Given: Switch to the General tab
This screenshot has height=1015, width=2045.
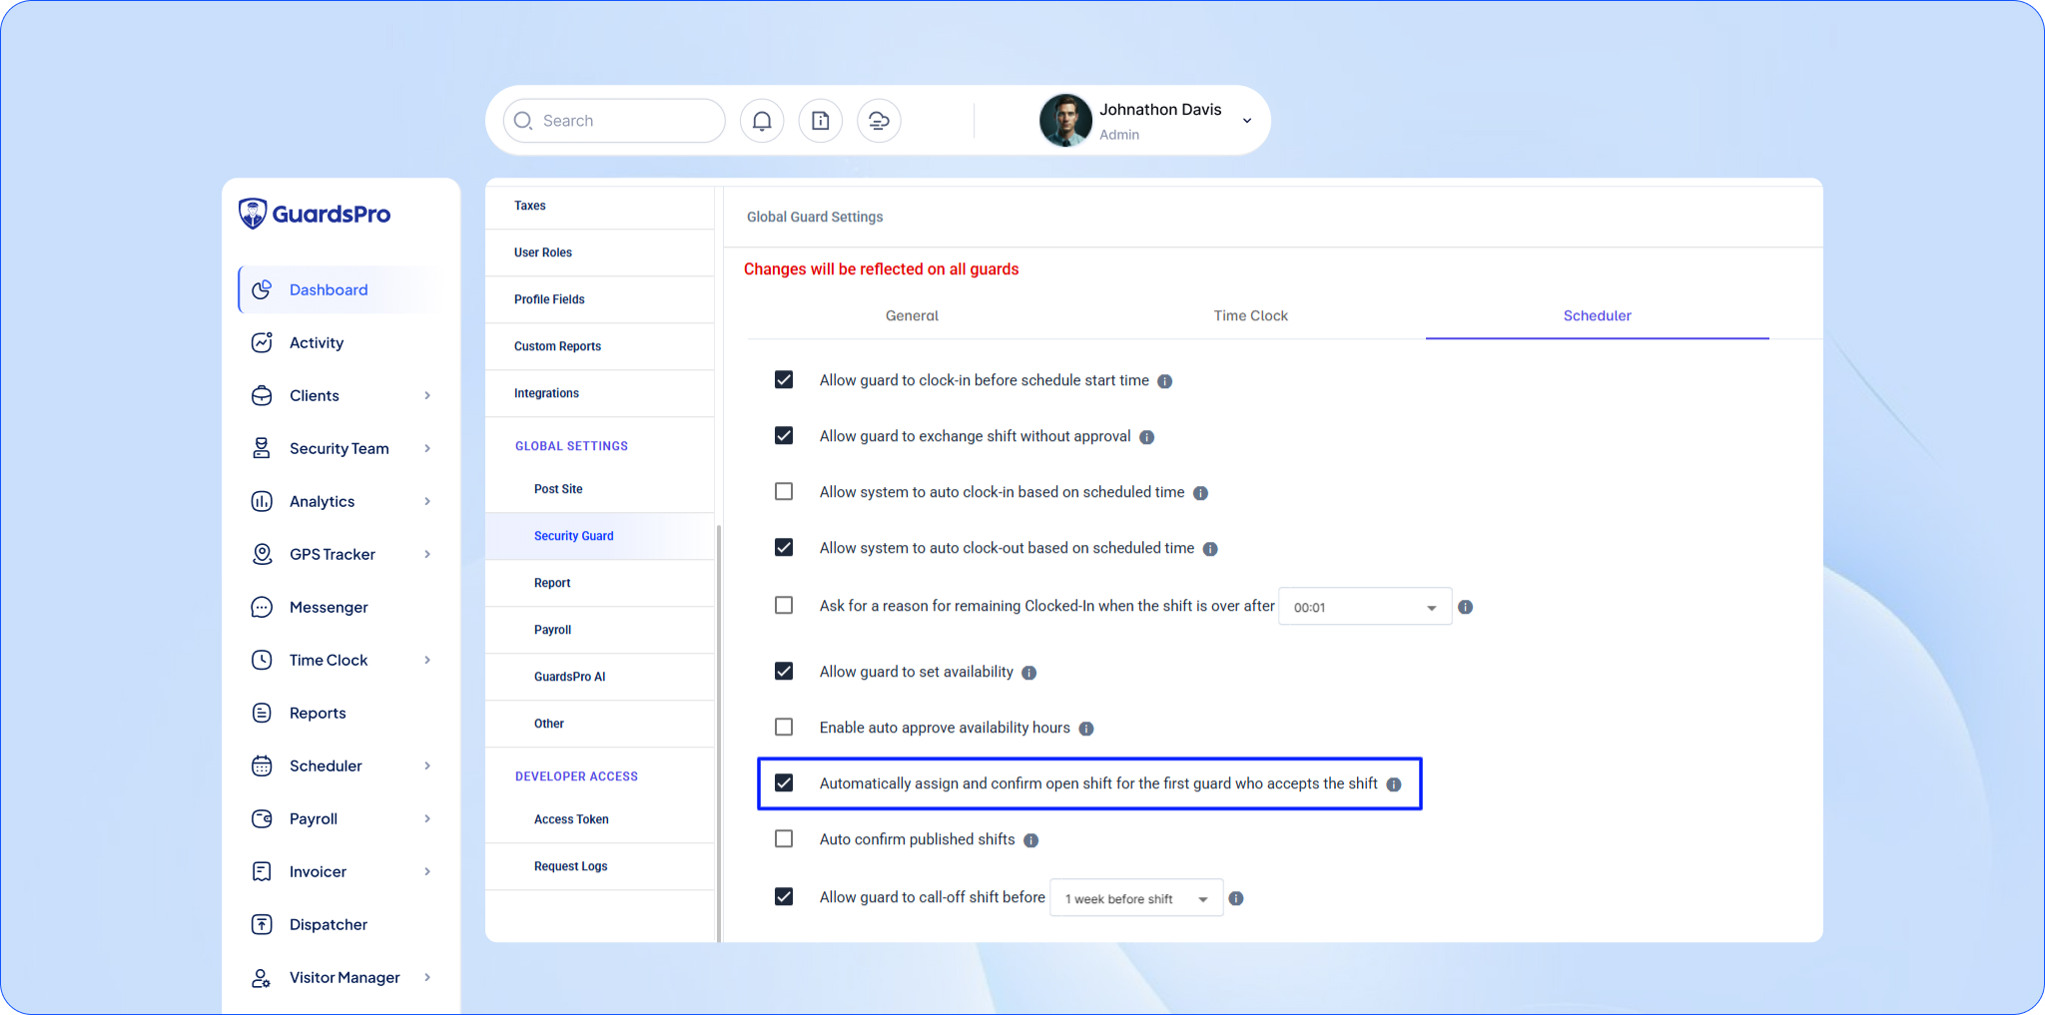Looking at the screenshot, I should click(912, 315).
